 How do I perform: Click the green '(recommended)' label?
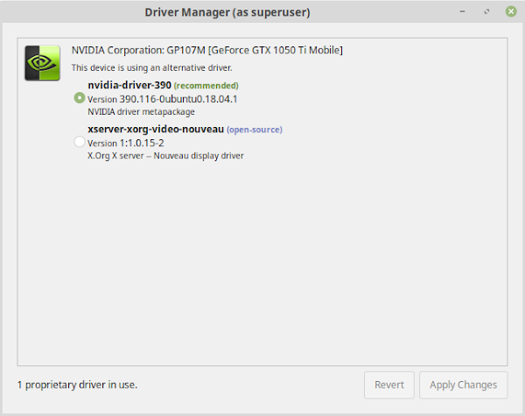pos(206,86)
